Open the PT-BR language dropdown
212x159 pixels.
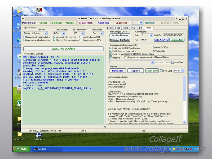[182, 71]
